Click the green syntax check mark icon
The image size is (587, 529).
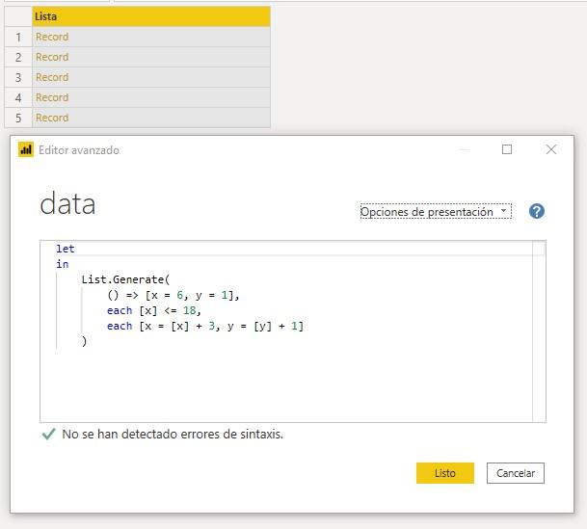point(48,435)
